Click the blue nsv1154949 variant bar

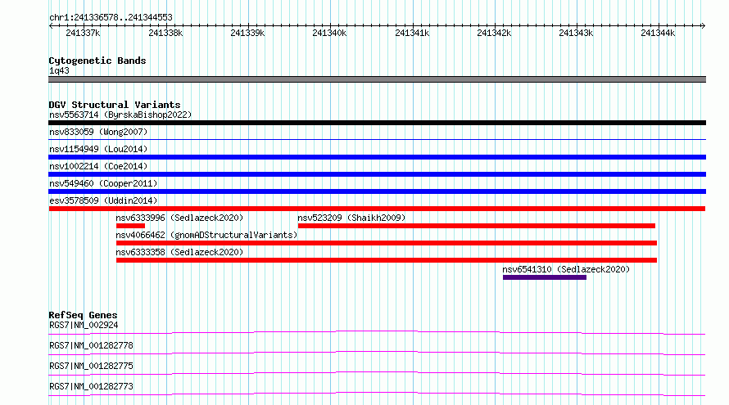click(x=377, y=157)
